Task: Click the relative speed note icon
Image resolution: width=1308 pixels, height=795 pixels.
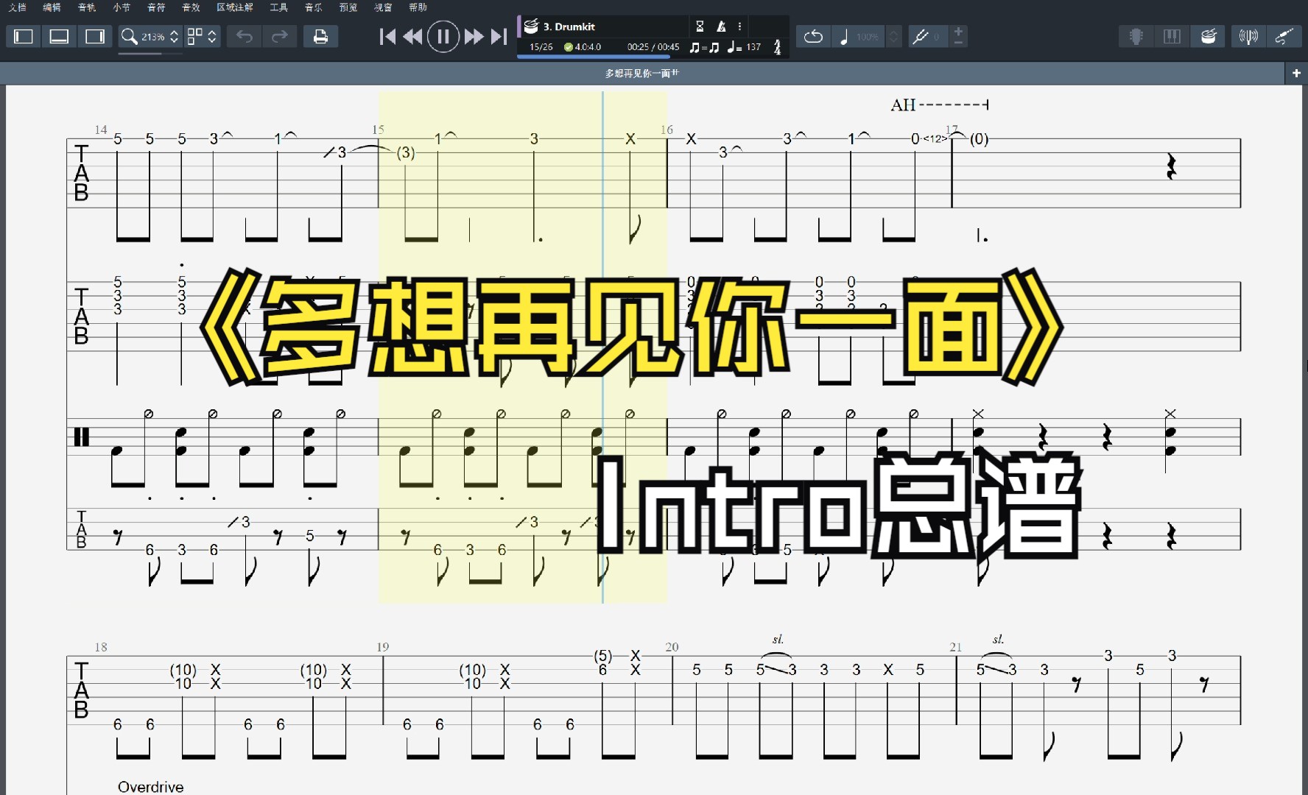Action: pos(844,36)
